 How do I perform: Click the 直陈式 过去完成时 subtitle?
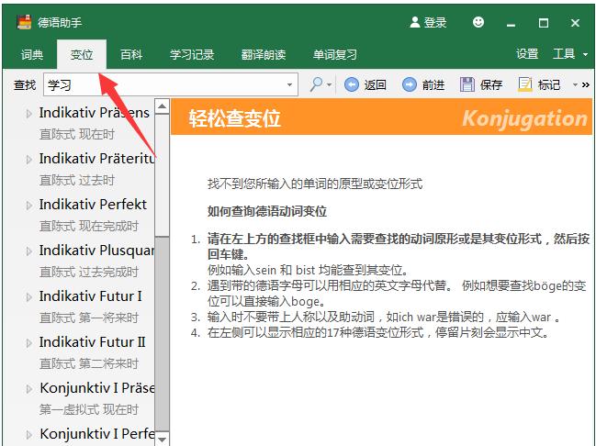pos(89,273)
